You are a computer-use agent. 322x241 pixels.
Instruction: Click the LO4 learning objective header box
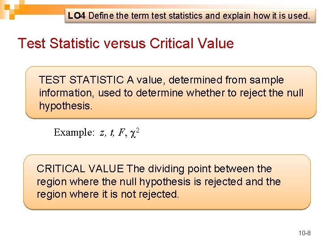[188, 16]
